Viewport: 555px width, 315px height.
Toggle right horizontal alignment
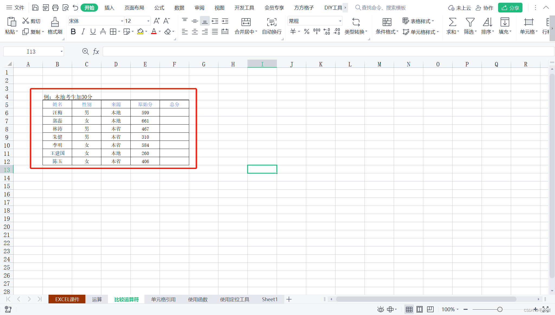205,32
